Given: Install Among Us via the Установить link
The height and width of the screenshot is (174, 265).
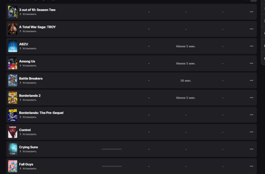Looking at the screenshot, I should (x=29, y=65).
